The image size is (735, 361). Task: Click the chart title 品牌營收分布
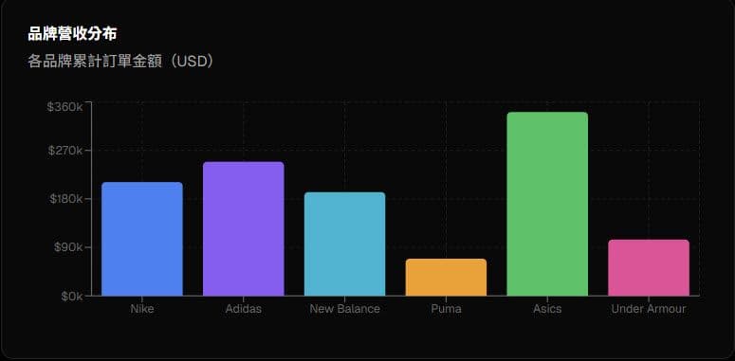coord(72,34)
